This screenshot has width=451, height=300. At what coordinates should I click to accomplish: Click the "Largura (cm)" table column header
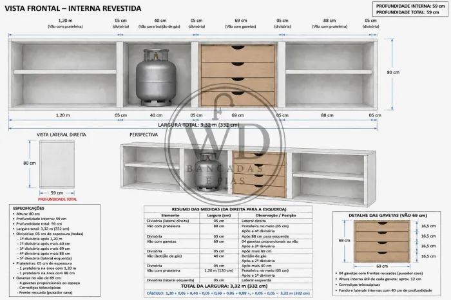[x=219, y=215]
